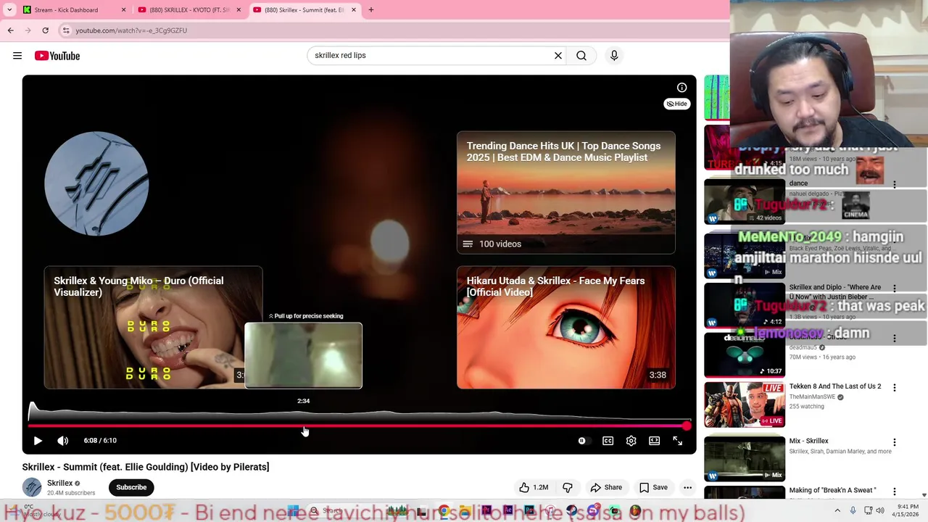Viewport: 928px width, 522px height.
Task: Open the YouTube guide hamburger menu
Action: (x=17, y=56)
